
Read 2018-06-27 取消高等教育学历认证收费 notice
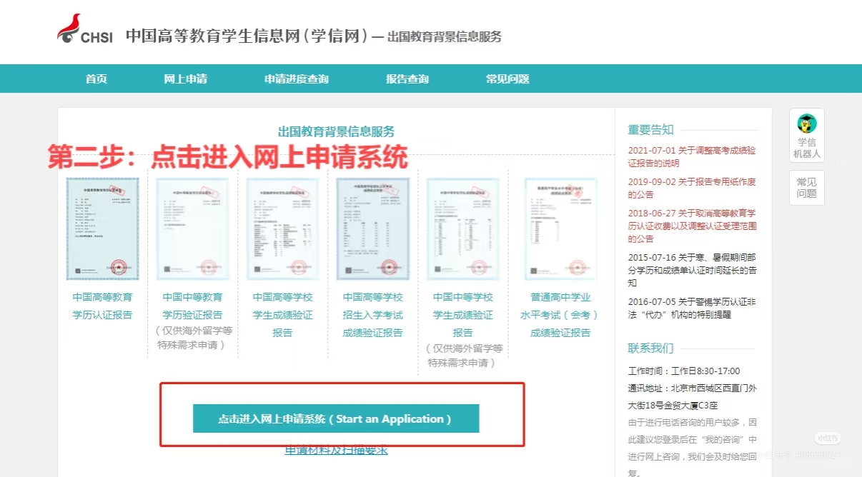click(691, 226)
